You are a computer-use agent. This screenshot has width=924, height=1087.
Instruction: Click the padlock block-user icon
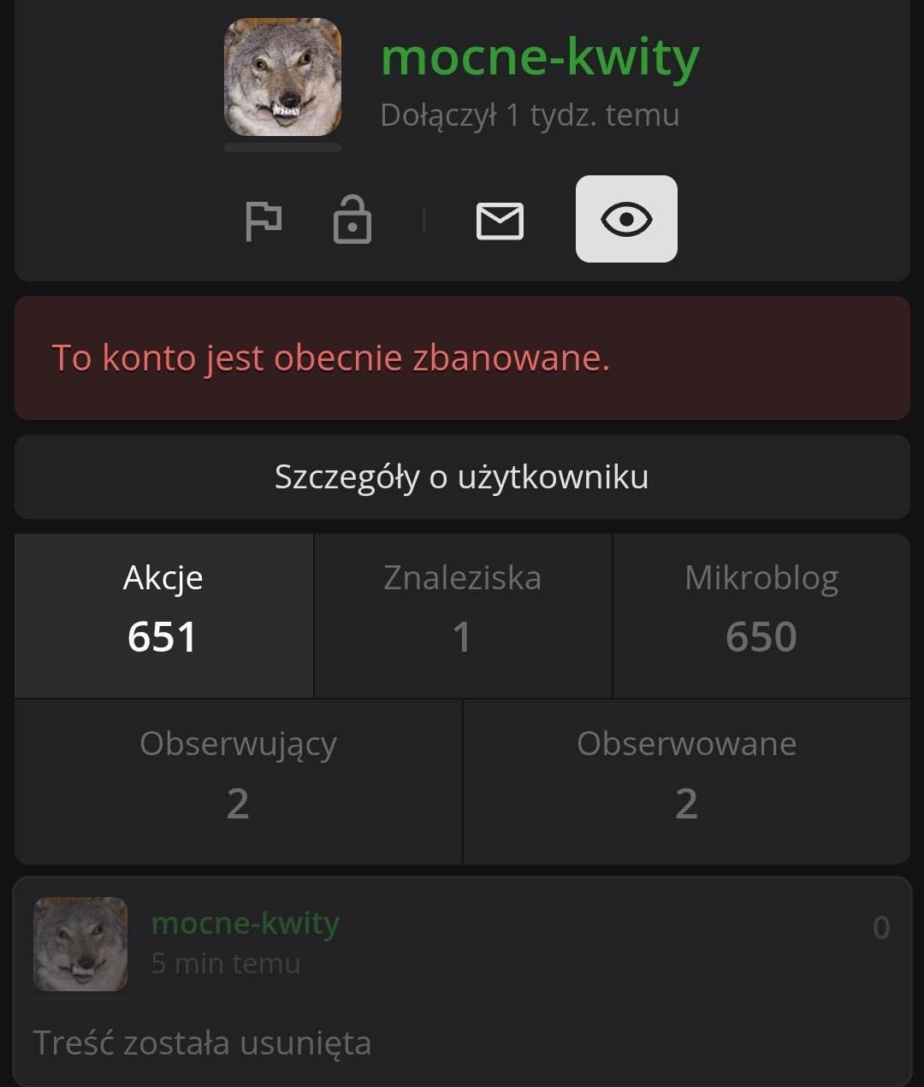coord(352,221)
